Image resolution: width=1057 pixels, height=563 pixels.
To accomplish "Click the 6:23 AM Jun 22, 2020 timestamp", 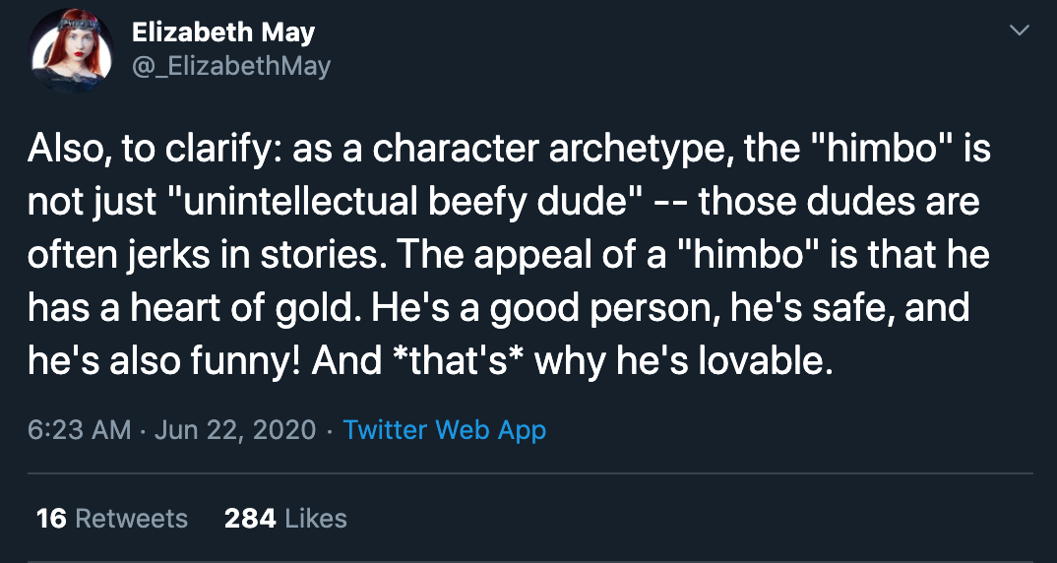I will 172,430.
